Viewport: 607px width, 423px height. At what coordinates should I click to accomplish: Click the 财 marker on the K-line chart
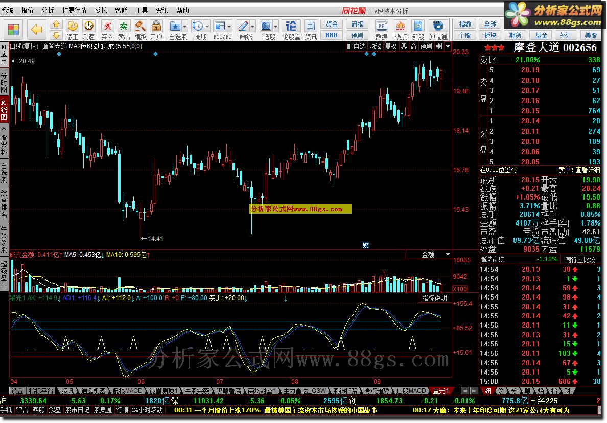click(x=366, y=245)
